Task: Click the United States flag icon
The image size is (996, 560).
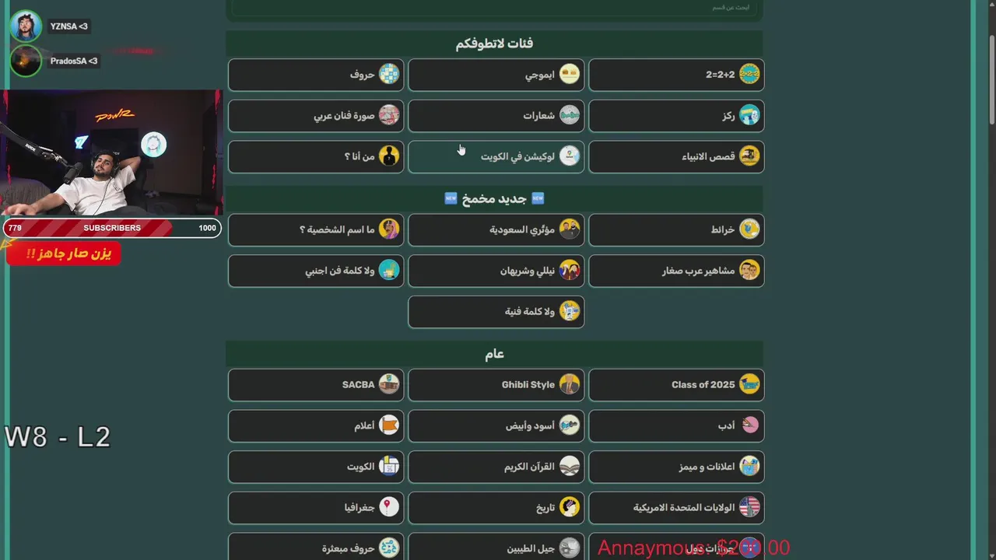Action: [749, 508]
